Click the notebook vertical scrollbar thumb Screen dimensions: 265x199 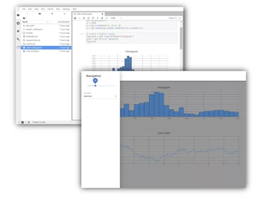point(181,38)
